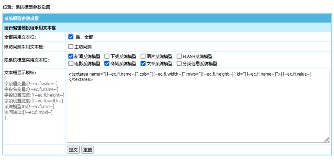The image size is (334, 160).
Task: Click the 限系统模型采用文本框 label
Action: pos(26,60)
